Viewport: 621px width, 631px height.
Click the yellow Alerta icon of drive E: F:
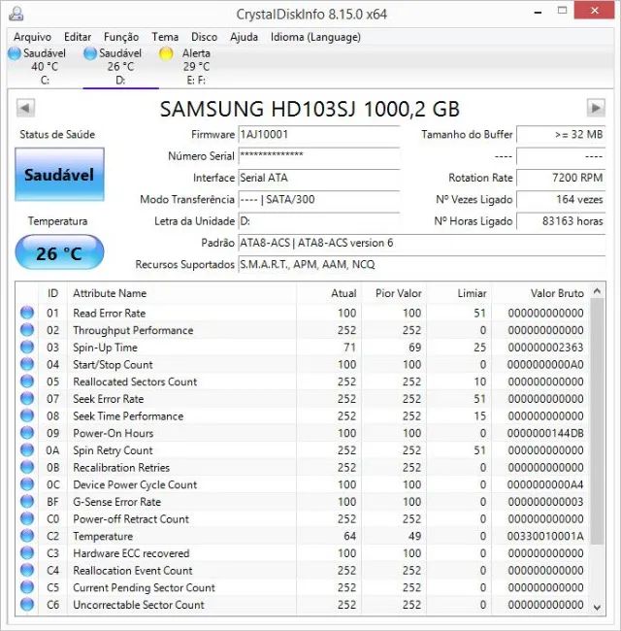pos(166,53)
